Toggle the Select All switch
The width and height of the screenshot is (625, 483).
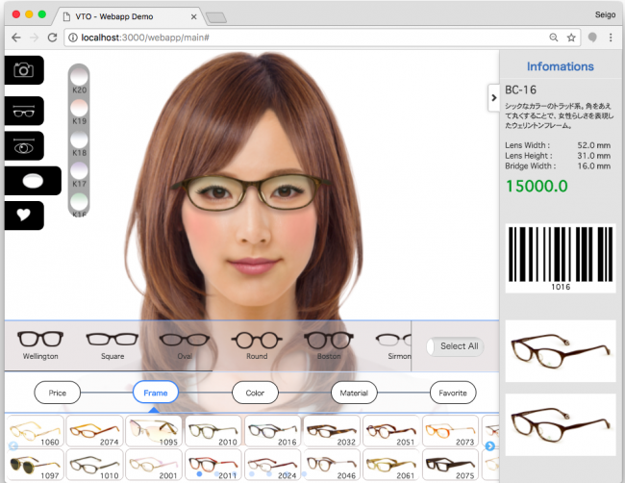point(455,346)
